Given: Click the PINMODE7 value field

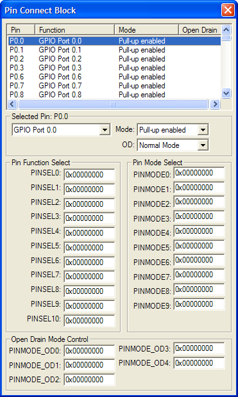Looking at the screenshot, I should [199, 275].
